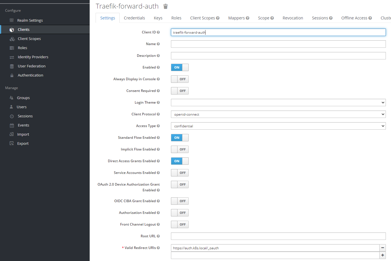
Task: Show help tooltip for Login Theme
Action: [x=158, y=103]
